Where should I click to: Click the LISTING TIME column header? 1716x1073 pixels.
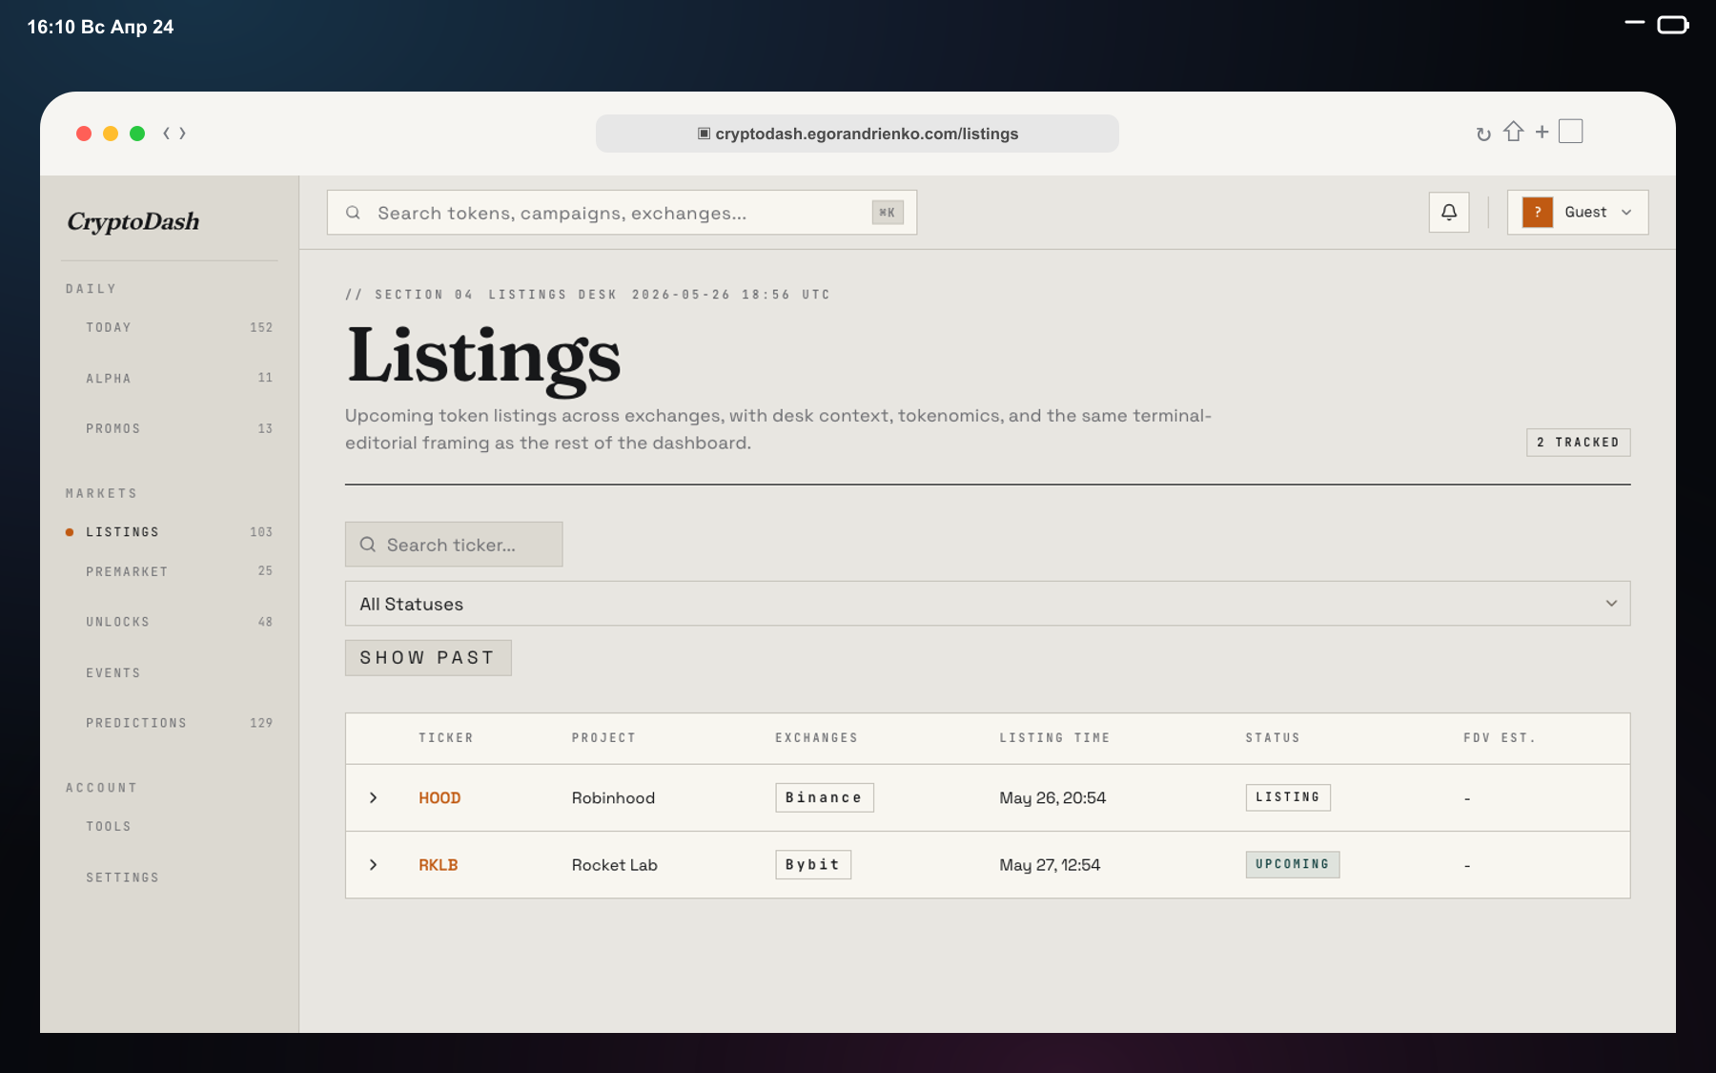coord(1054,738)
